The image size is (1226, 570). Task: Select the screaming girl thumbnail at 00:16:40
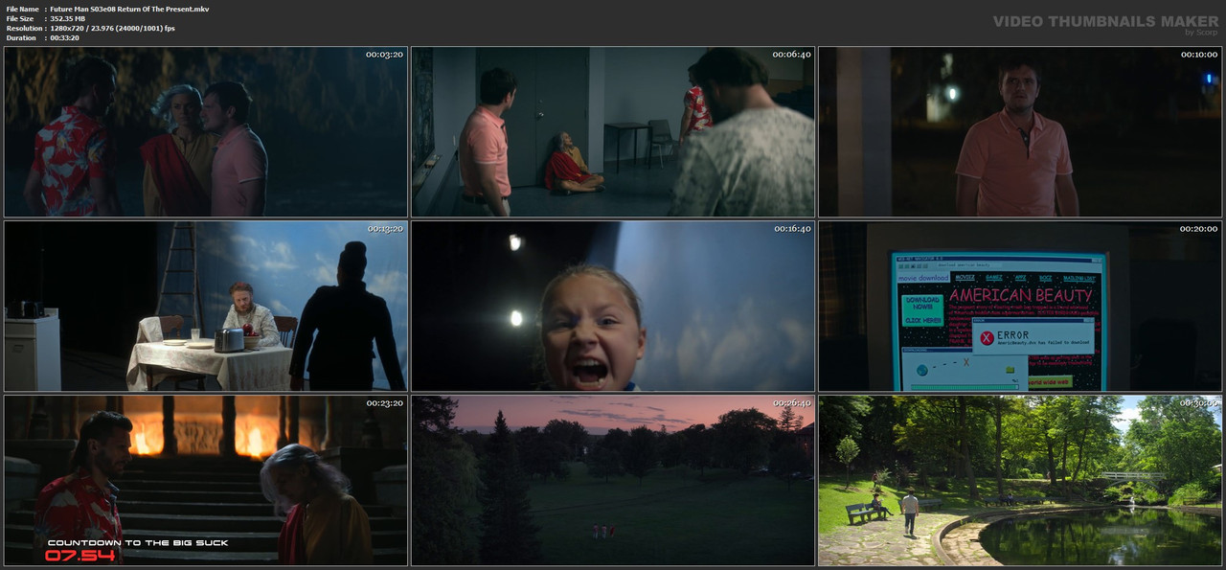[x=613, y=307]
